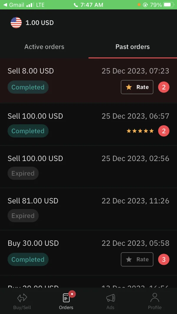This screenshot has width=177, height=314.
Task: Tap the 2 unread badge on Sell 8.00 order
Action: tap(164, 87)
